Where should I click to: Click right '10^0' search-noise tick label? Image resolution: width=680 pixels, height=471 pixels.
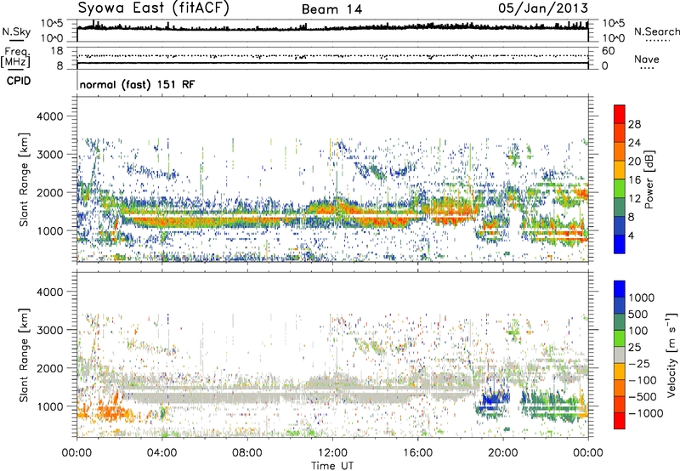coord(614,38)
